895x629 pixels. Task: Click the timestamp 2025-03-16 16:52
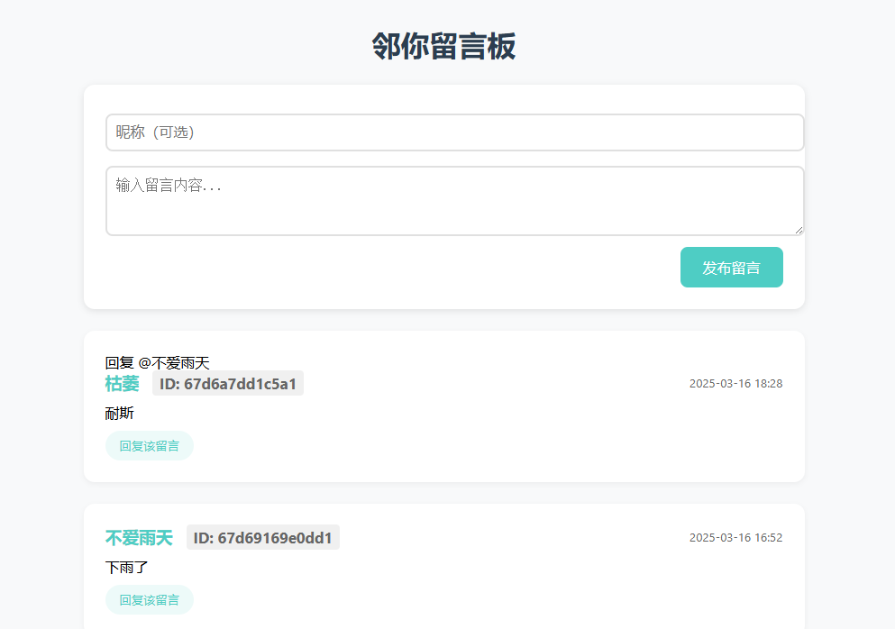735,538
